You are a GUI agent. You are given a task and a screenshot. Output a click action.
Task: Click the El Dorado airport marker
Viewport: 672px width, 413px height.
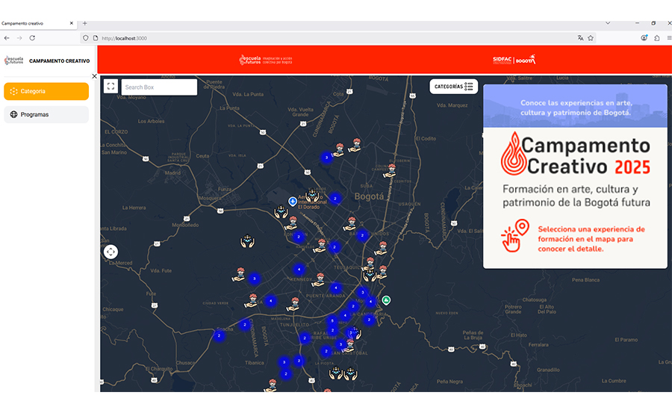pos(293,201)
